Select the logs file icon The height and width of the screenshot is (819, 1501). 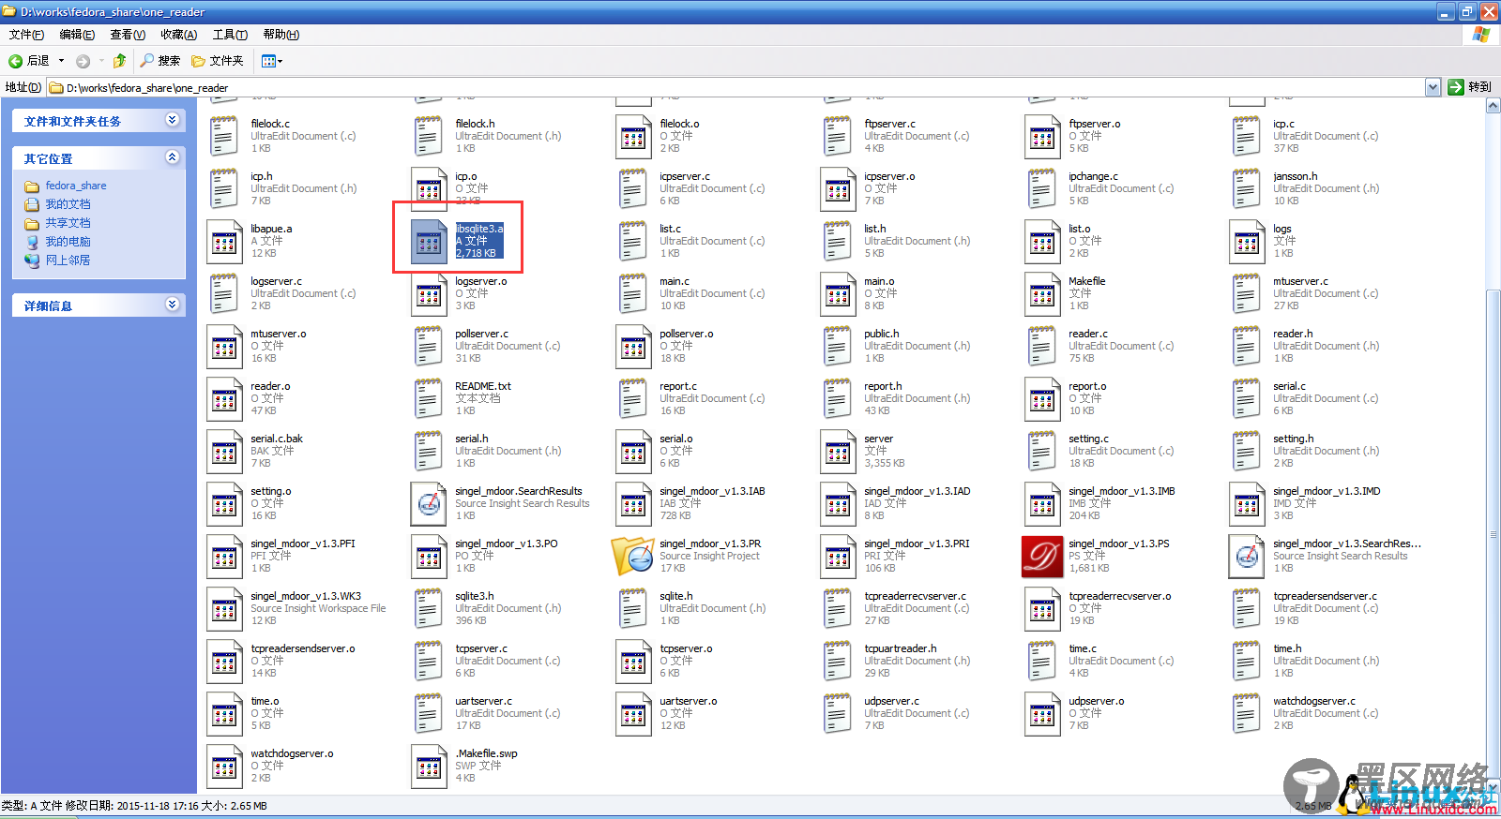point(1247,242)
